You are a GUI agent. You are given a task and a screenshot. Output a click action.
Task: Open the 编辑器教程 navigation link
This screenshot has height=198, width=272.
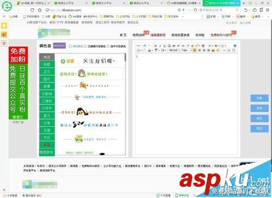[158, 35]
